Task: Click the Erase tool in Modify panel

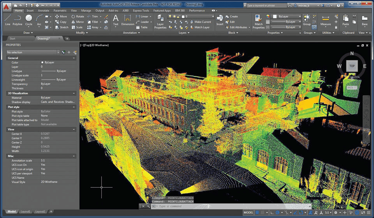Action: click(x=106, y=16)
